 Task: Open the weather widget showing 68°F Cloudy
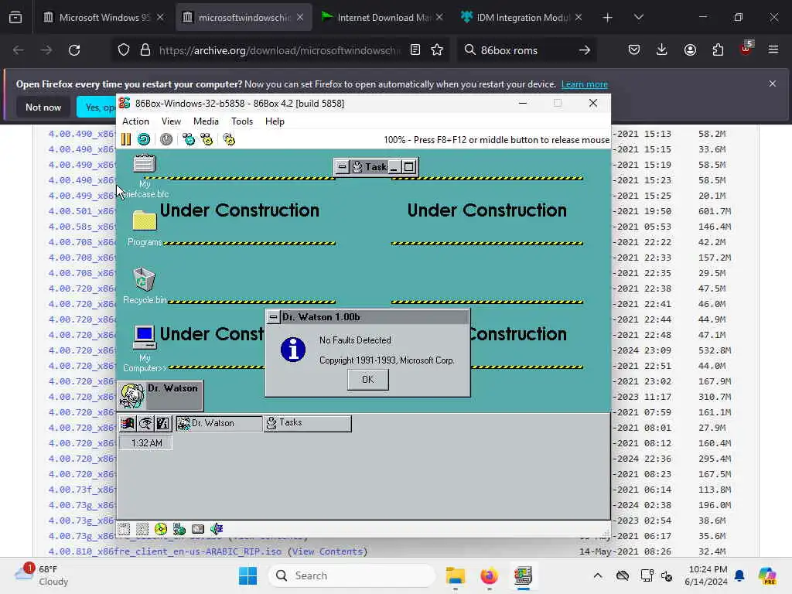(x=42, y=575)
